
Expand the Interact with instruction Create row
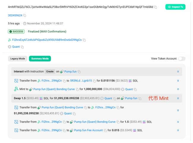click(x=178, y=71)
